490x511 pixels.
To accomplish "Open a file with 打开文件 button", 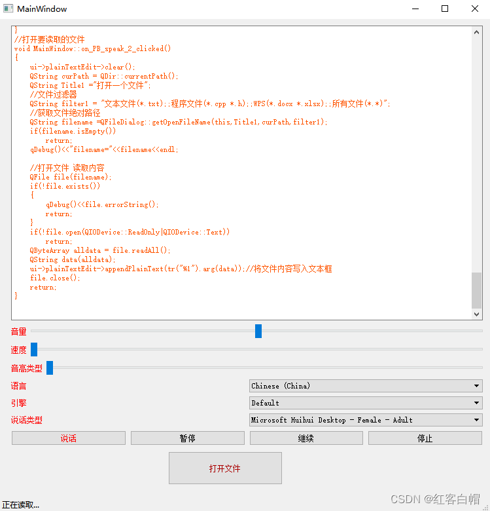I will click(225, 468).
